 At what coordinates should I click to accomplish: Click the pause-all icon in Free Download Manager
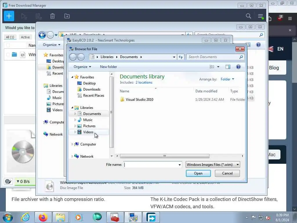click(39, 16)
